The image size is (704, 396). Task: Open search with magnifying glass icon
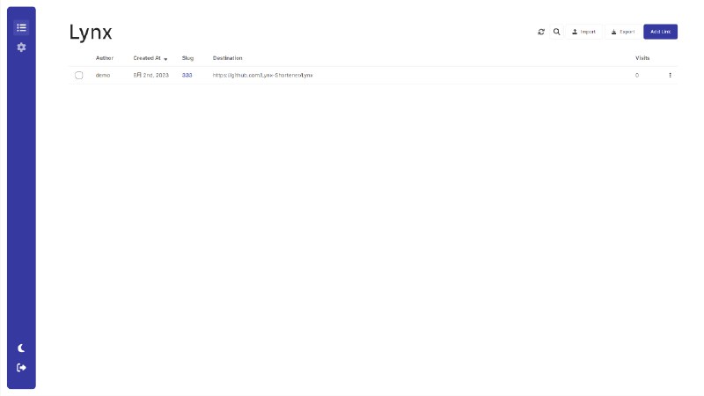(x=556, y=32)
